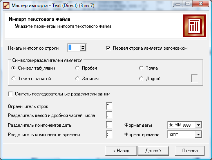
Task: Click the 'Символом-разделителем является' group label
Action: pos(47,60)
